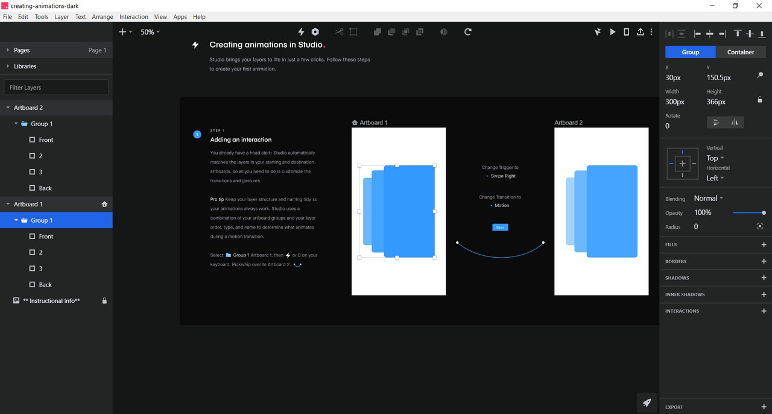772x414 pixels.
Task: Select the Back layer under Artboard 1
Action: [x=56, y=284]
